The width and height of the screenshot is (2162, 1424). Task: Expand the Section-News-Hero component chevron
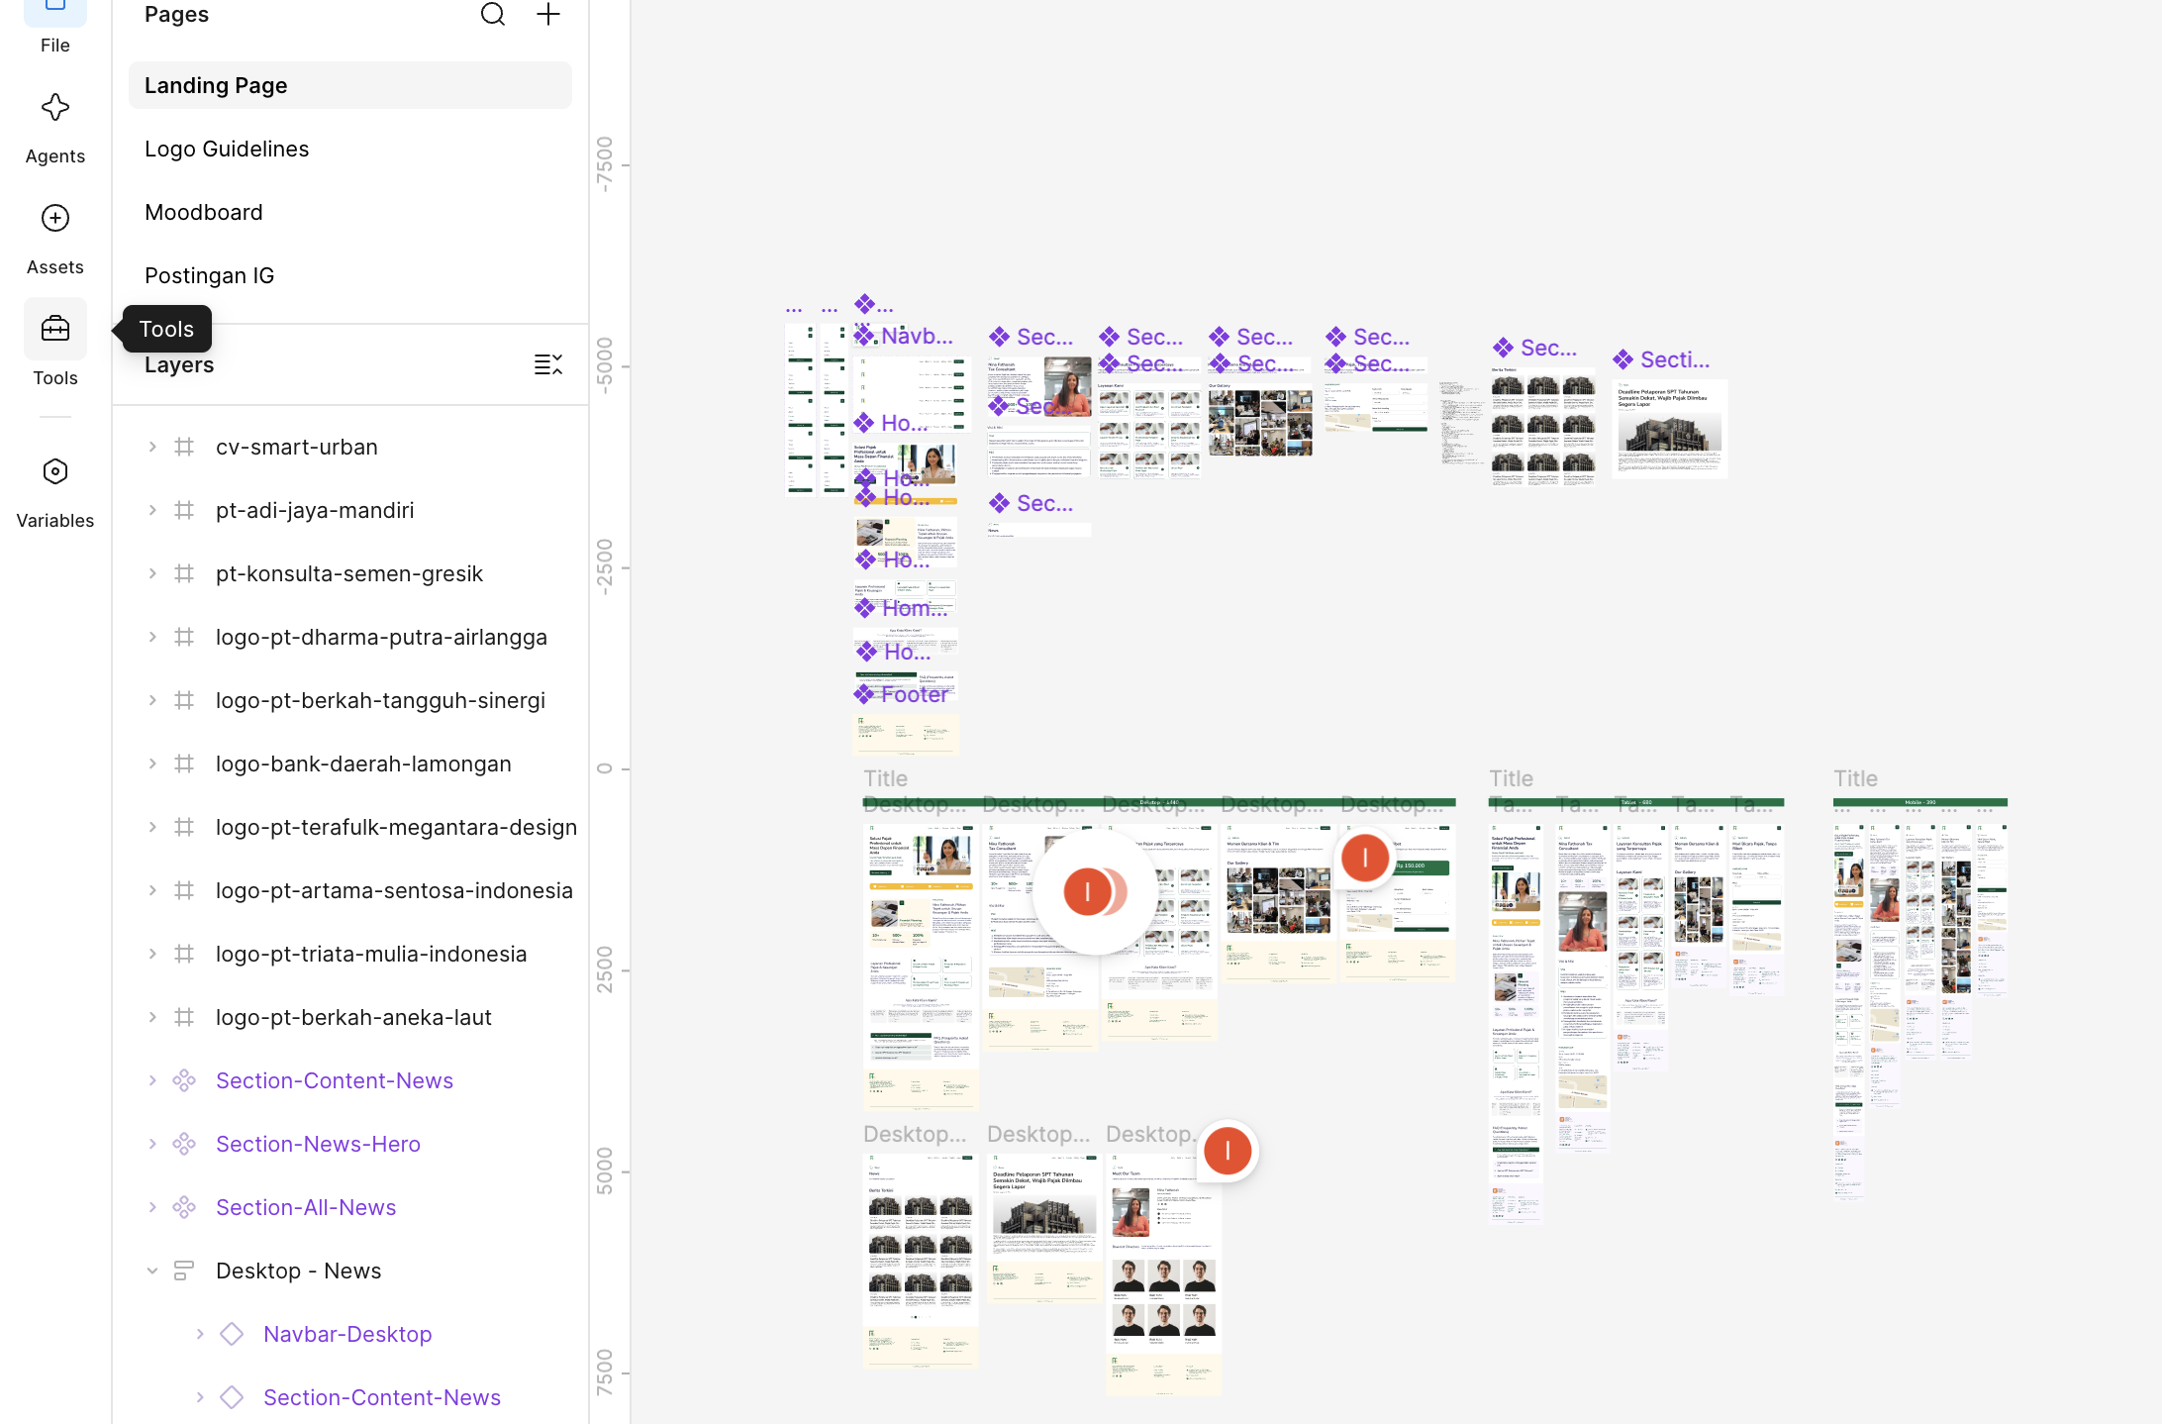tap(152, 1145)
